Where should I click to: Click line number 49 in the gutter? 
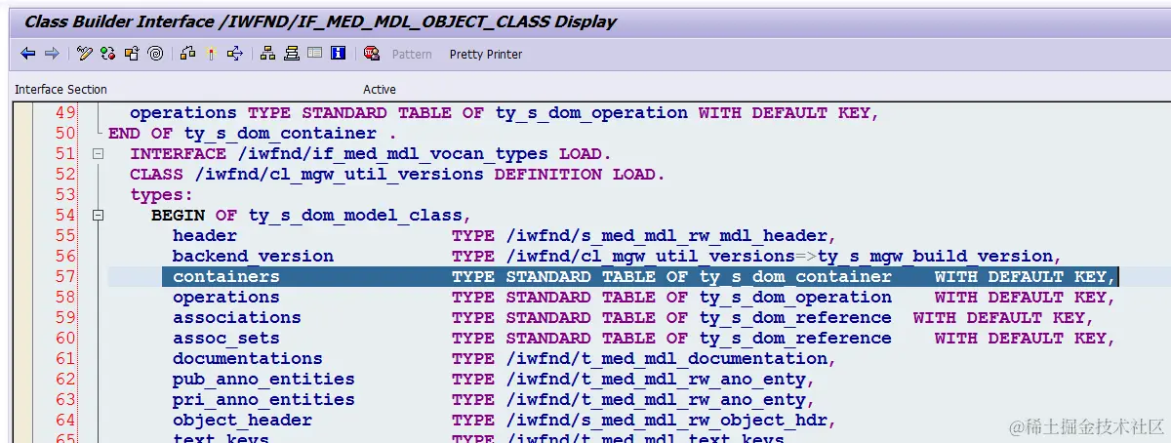(x=65, y=112)
